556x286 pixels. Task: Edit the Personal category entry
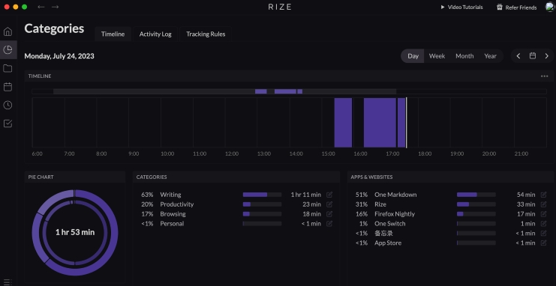329,223
